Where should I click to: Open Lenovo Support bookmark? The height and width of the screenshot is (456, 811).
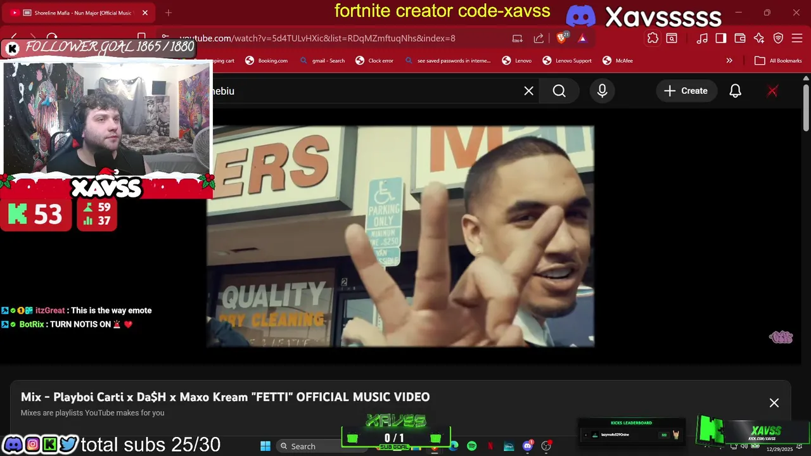point(567,61)
